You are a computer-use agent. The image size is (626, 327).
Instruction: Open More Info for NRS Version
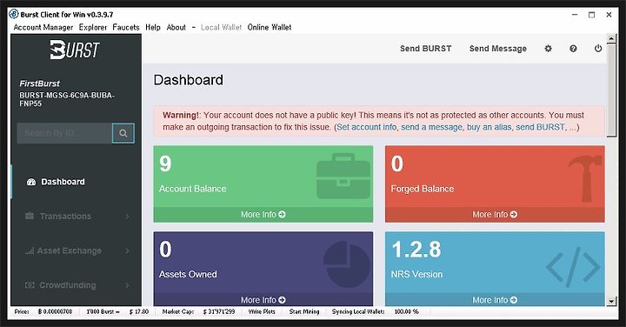point(495,300)
